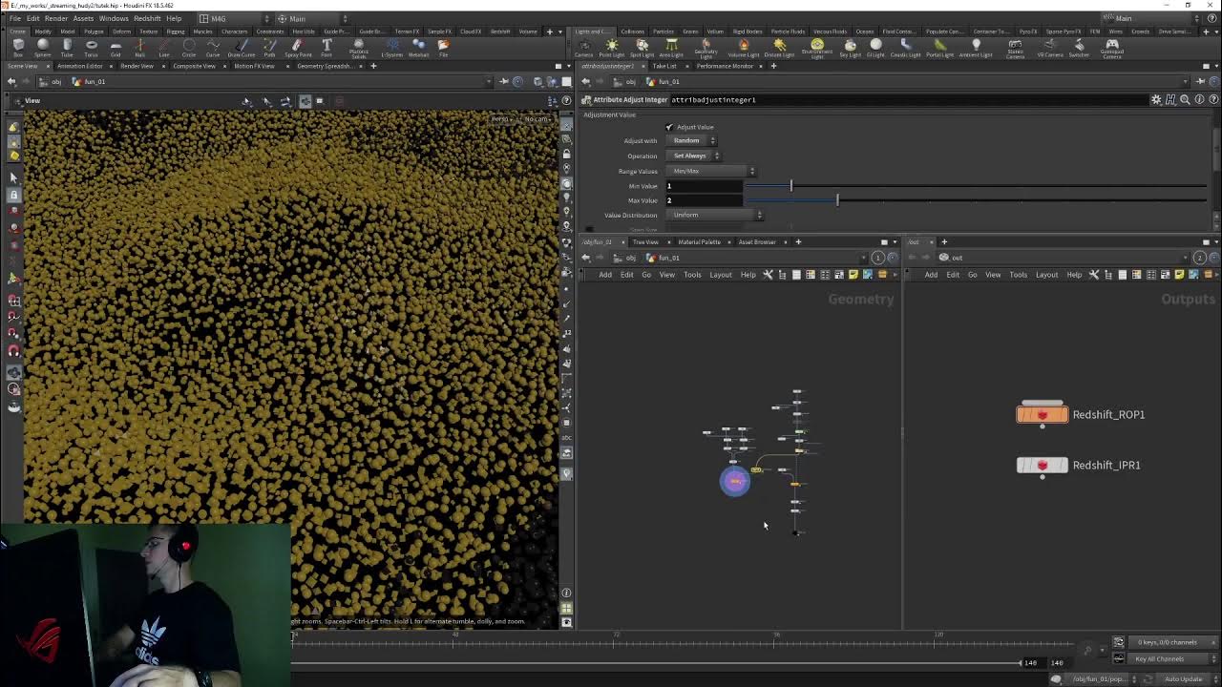Toggle pin on parameter pane path bar
Screen dimensions: 1222x687
(1200, 81)
